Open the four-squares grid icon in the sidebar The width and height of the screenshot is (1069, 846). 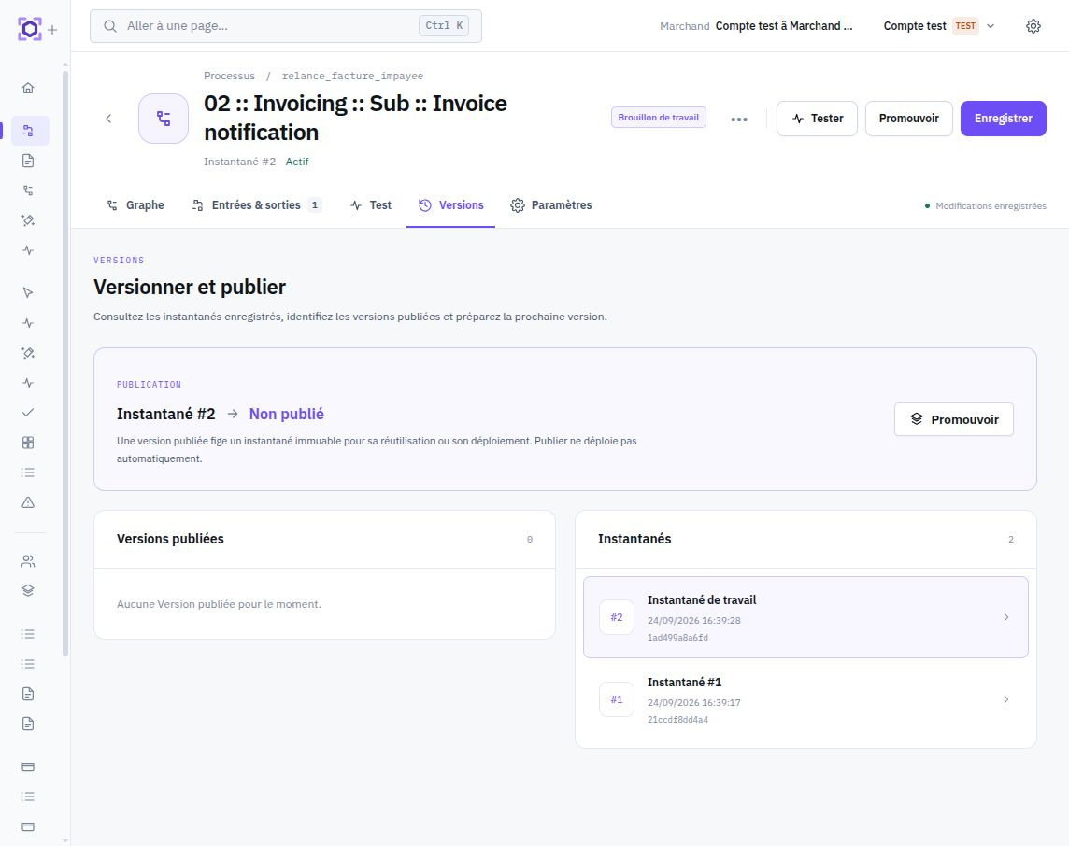coord(28,443)
